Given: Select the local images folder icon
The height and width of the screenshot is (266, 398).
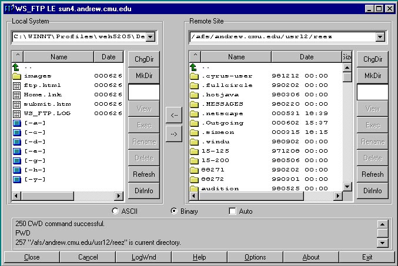Looking at the screenshot, I should (x=16, y=76).
